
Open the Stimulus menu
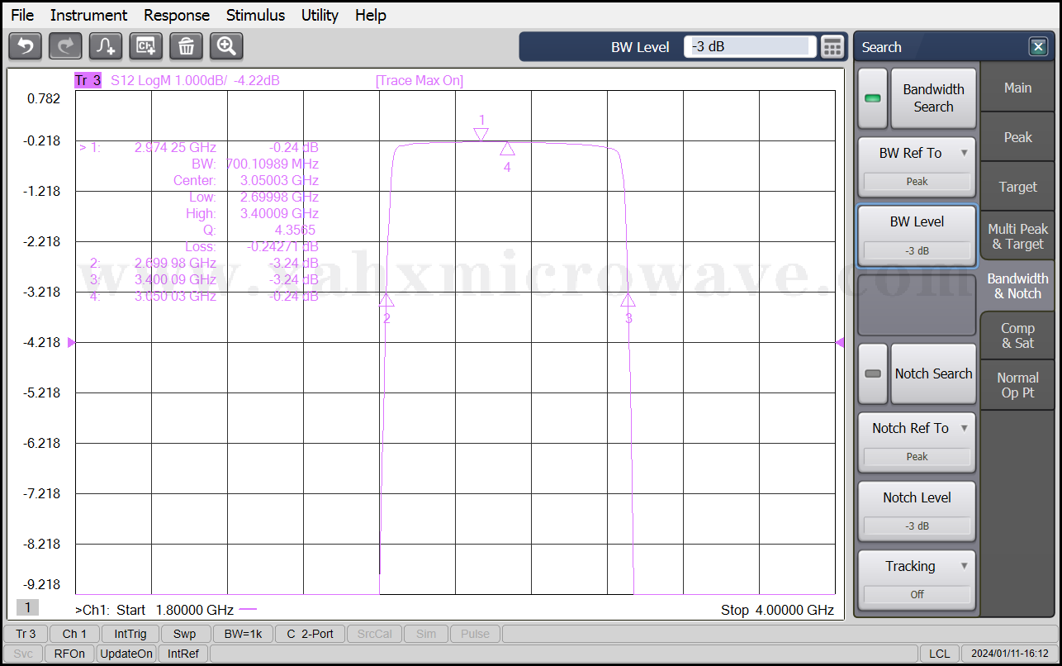pyautogui.click(x=255, y=15)
